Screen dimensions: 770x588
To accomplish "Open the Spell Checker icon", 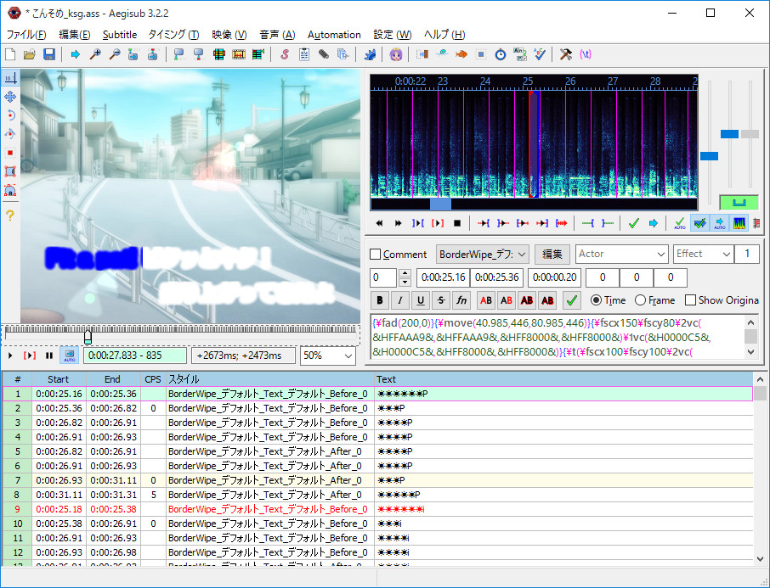I will click(540, 54).
